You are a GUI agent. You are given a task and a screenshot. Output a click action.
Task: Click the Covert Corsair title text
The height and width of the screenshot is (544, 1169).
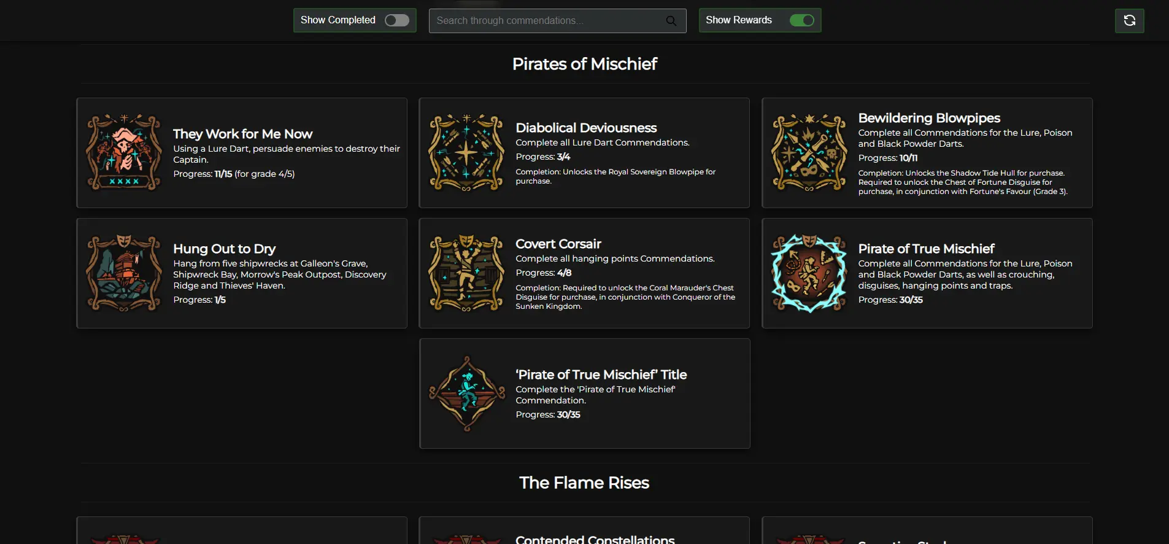(x=558, y=244)
